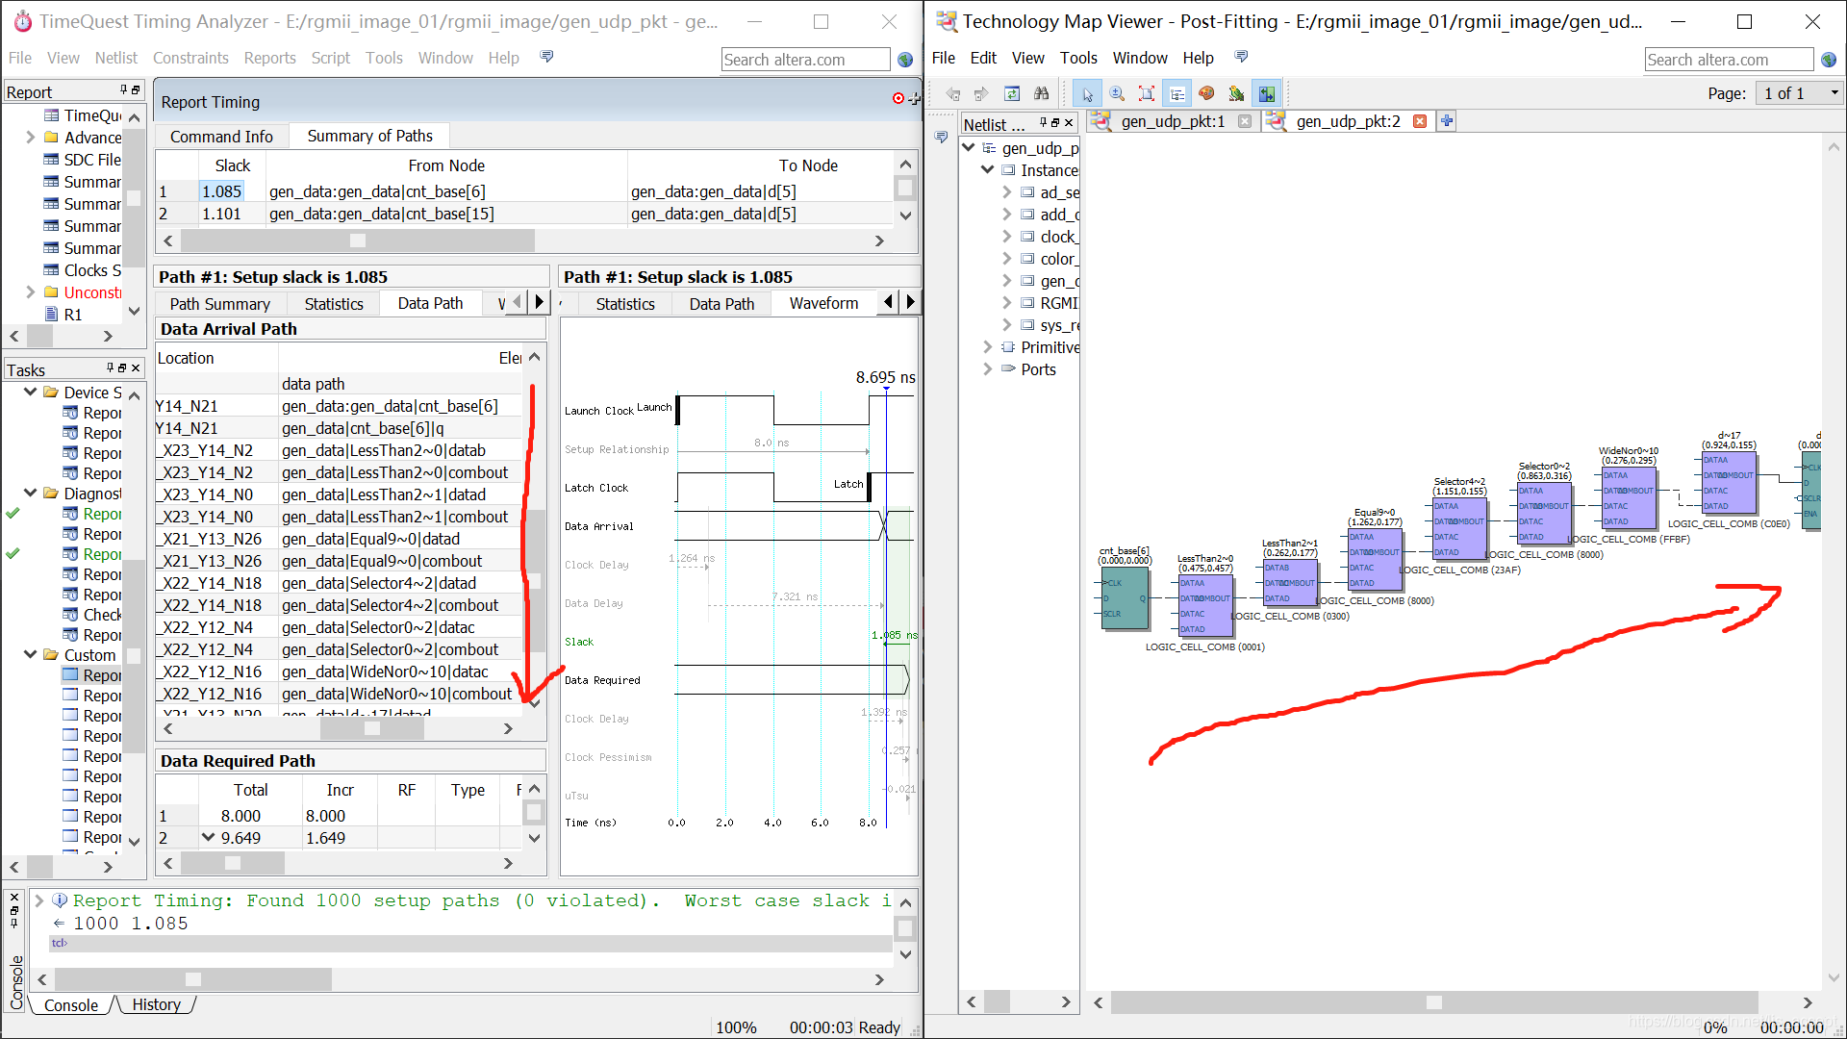Click the Fit in Window icon
The height and width of the screenshot is (1039, 1847).
1147,93
